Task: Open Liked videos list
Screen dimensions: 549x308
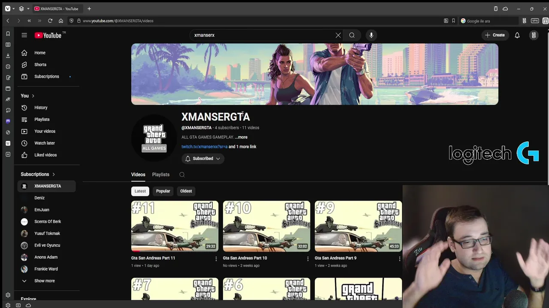Action: 47,155
